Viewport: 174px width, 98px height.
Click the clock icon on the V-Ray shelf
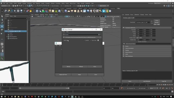point(37,11)
